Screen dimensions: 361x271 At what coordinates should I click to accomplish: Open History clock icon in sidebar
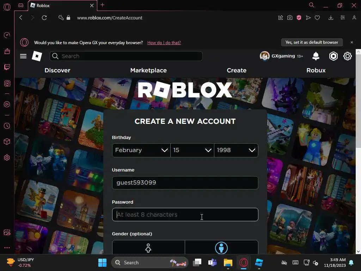pos(7,126)
